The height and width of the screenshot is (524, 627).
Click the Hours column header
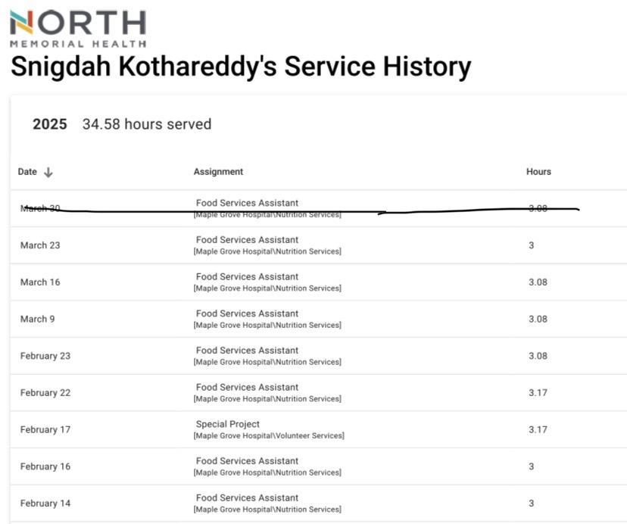[538, 172]
